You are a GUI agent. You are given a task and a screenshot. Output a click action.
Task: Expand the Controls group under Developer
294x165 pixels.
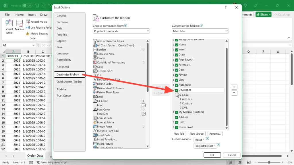click(181, 103)
